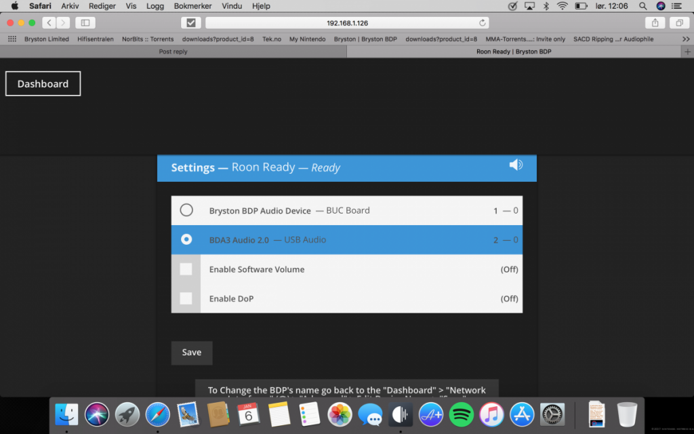Viewport: 694px width, 434px height.
Task: Open the Hifisentralen bookmark
Action: coord(95,39)
